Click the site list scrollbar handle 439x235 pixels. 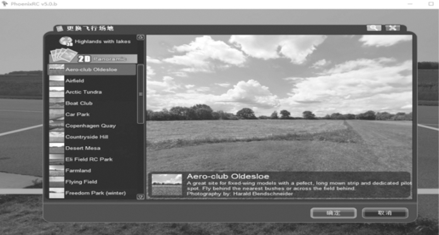(x=141, y=94)
